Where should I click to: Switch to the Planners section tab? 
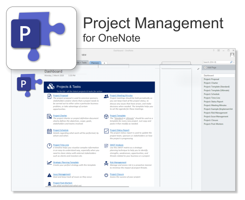[x=95, y=63]
